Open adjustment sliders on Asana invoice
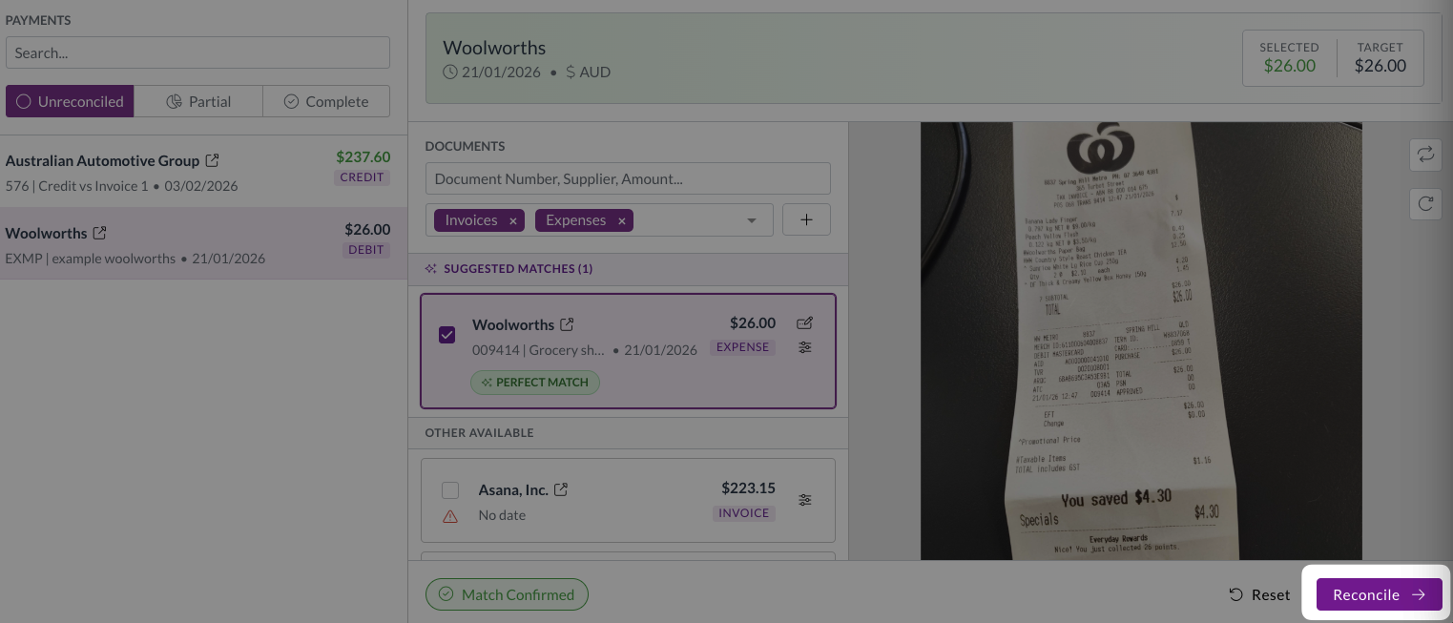Viewport: 1453px width, 623px height. (804, 500)
